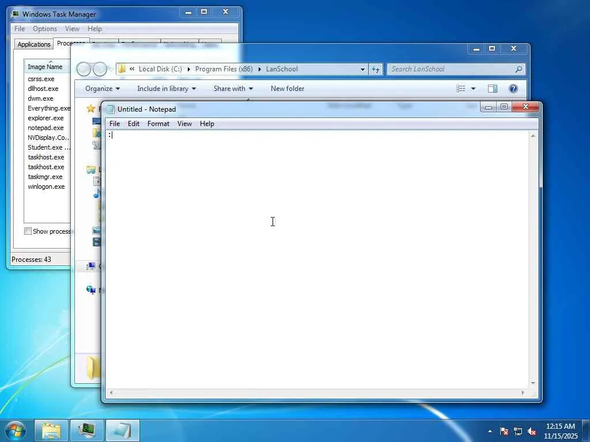Select first taskhost.exe process row
Viewport: 590px width, 442px height.
(47, 157)
